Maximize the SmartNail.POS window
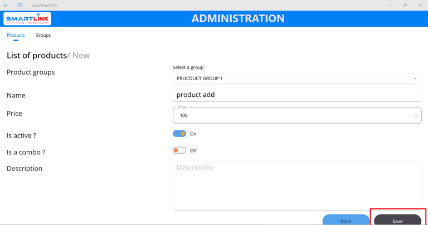428x225 pixels. point(405,5)
